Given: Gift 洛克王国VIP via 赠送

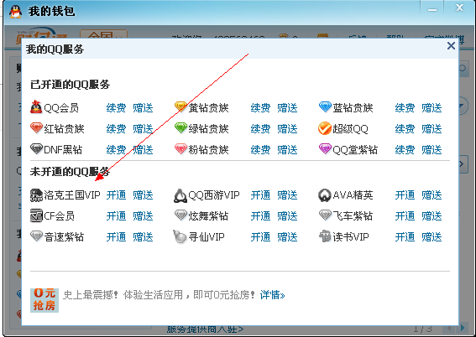Looking at the screenshot, I should [x=143, y=195].
